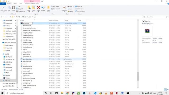
Task: Click the Date modified column header
Action: [54, 21]
